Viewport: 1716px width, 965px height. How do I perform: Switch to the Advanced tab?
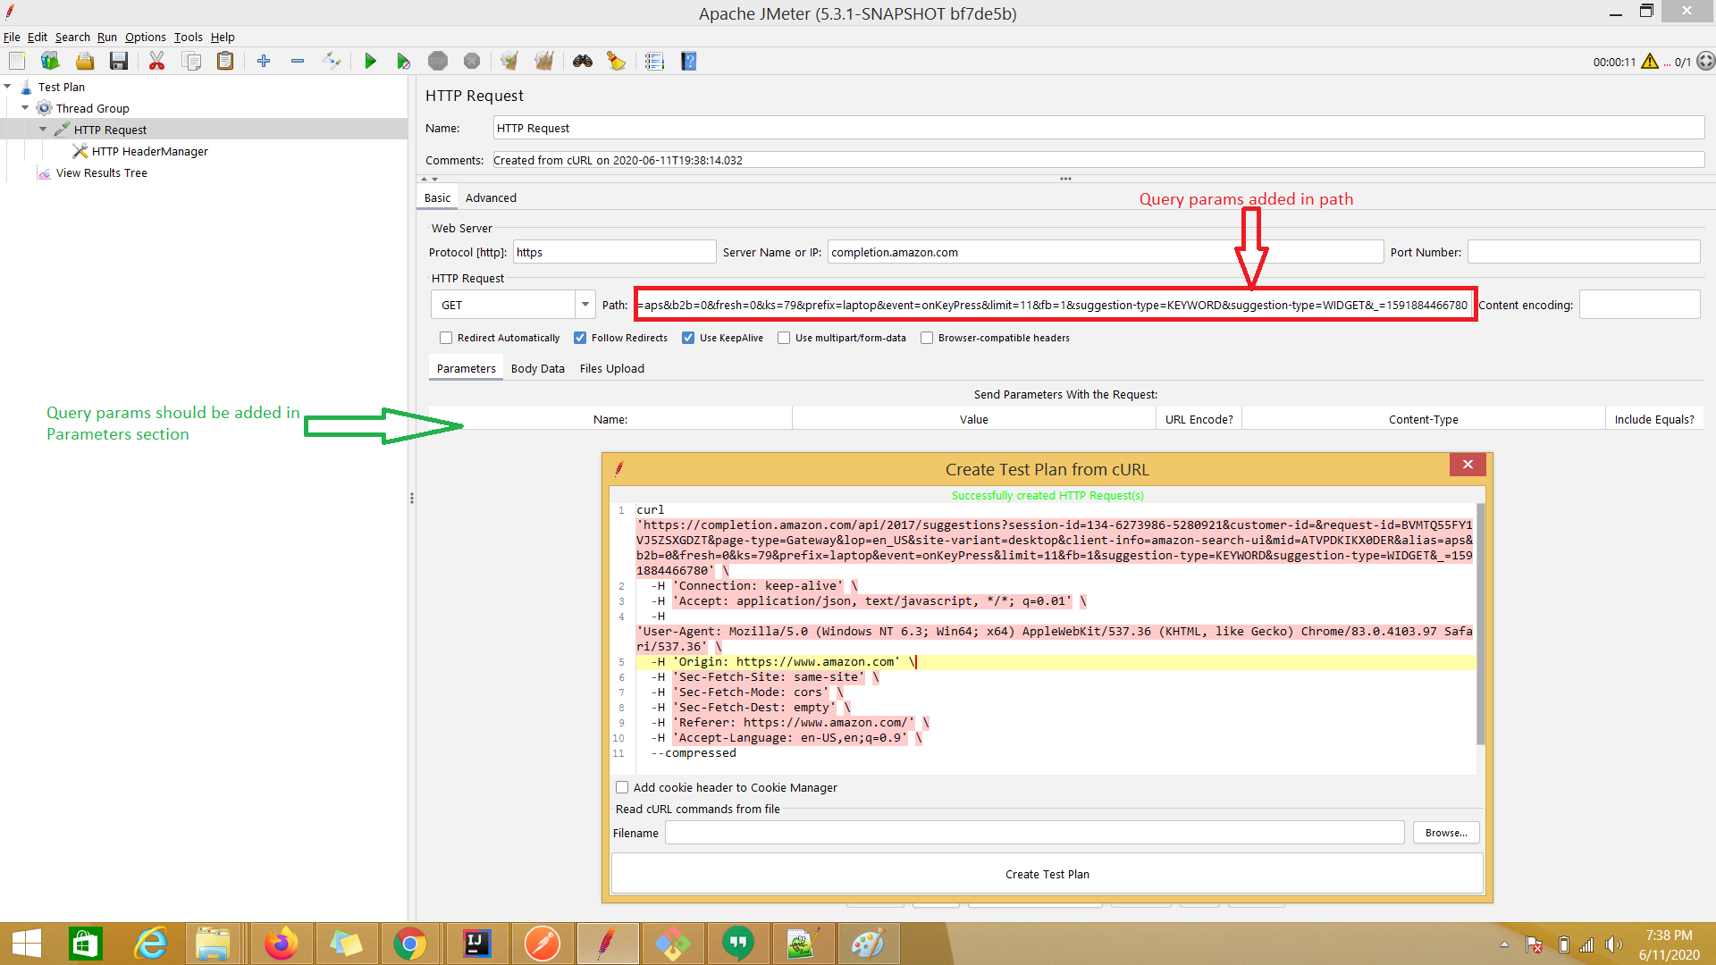tap(491, 197)
